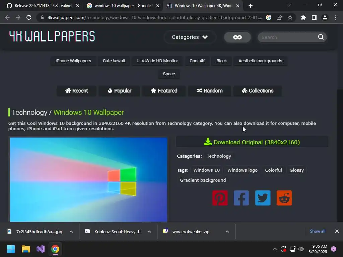Image resolution: width=343 pixels, height=257 pixels.
Task: Open the Black wallpapers link
Action: tap(222, 61)
